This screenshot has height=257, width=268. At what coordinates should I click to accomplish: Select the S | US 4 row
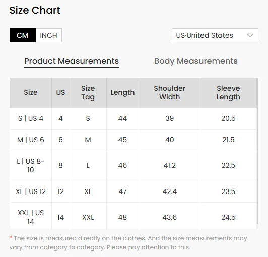point(133,118)
